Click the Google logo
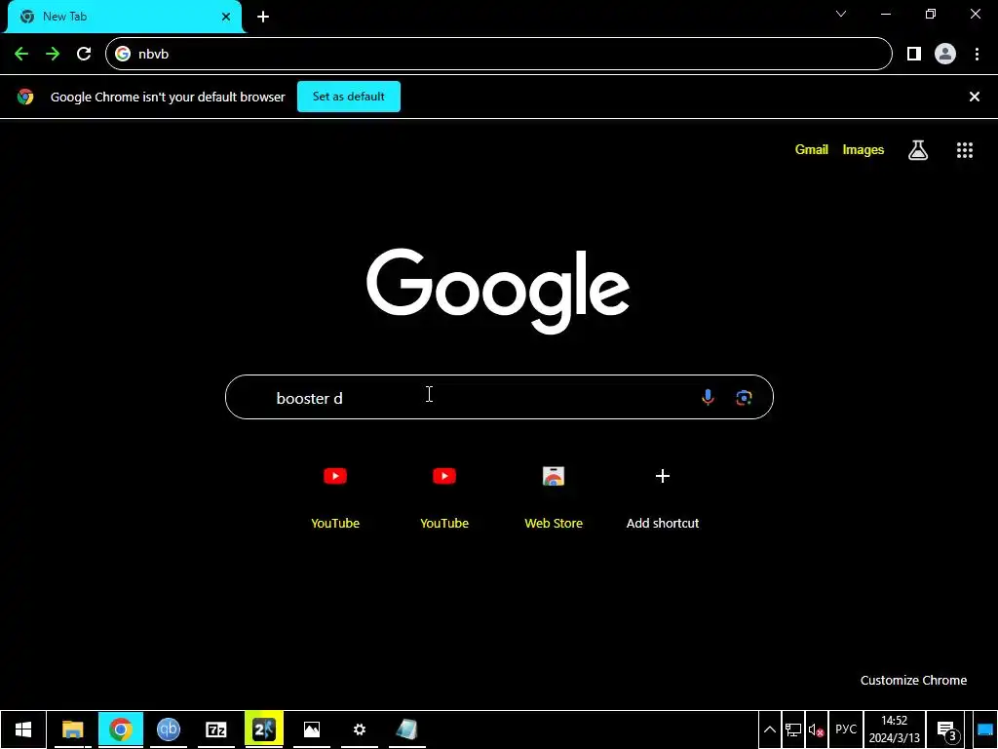The image size is (998, 749). pos(498,291)
